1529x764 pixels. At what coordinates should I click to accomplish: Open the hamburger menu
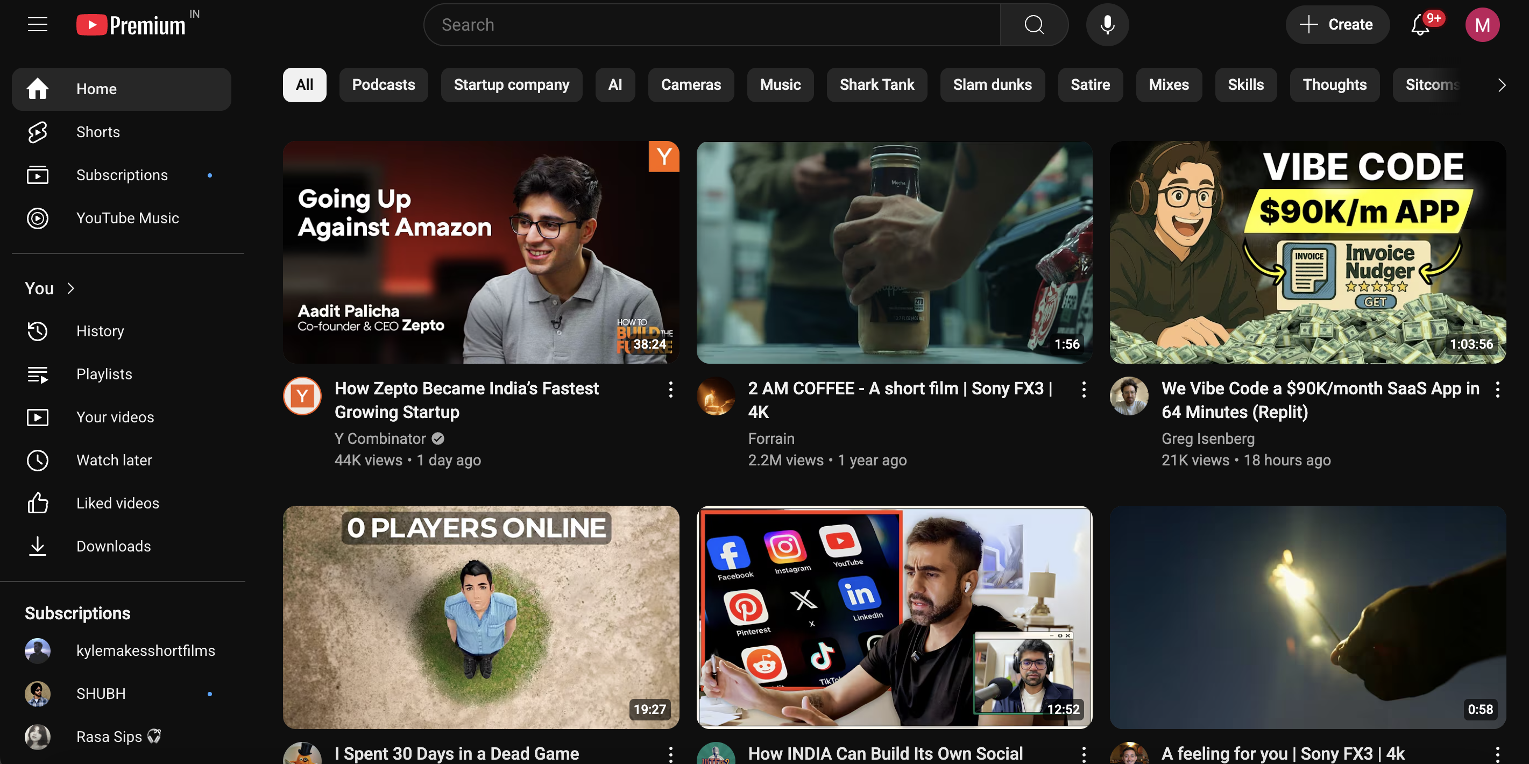pos(38,24)
